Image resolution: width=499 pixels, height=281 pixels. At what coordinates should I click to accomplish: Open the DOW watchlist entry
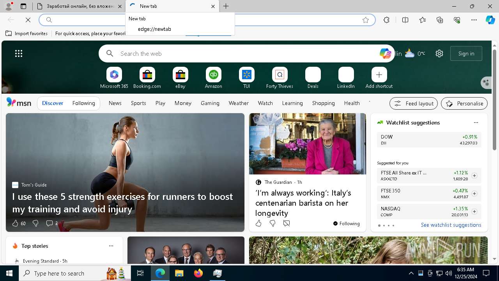click(429, 140)
